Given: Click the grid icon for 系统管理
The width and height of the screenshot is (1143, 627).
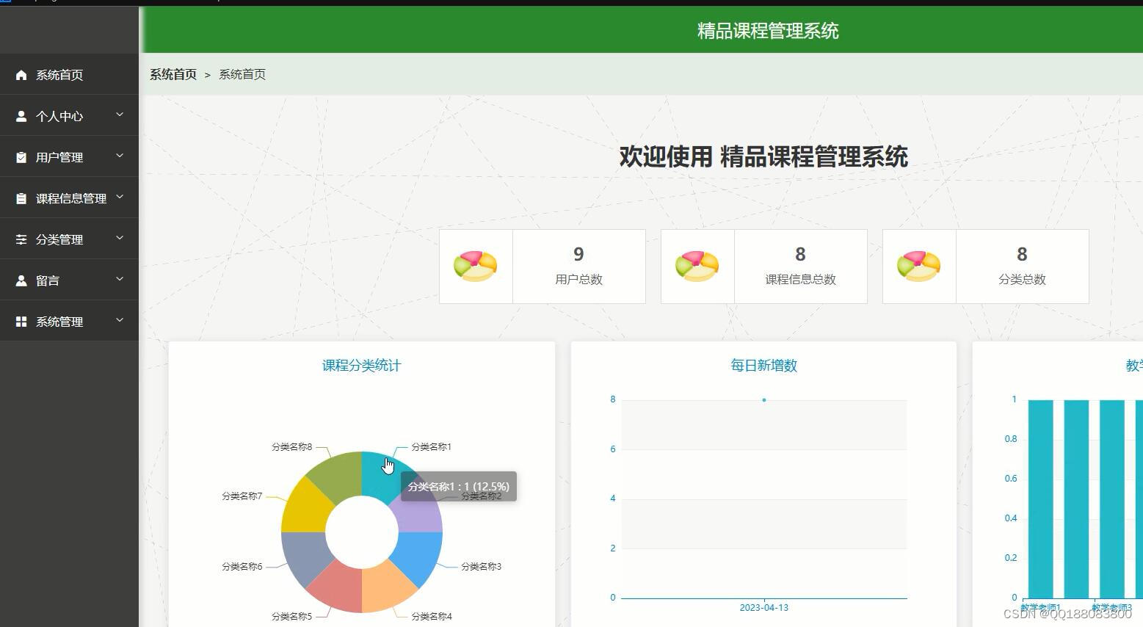Looking at the screenshot, I should pyautogui.click(x=21, y=321).
